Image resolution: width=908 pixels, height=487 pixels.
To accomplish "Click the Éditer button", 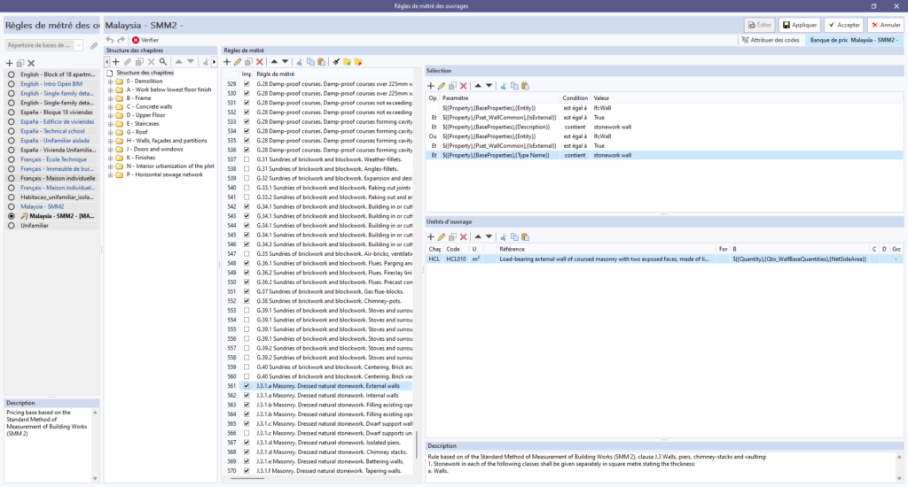I will pos(759,25).
